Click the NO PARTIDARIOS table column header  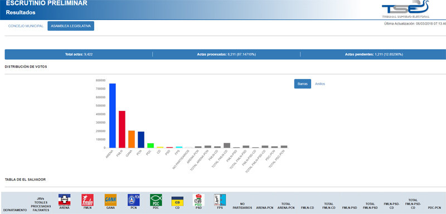coord(243,206)
